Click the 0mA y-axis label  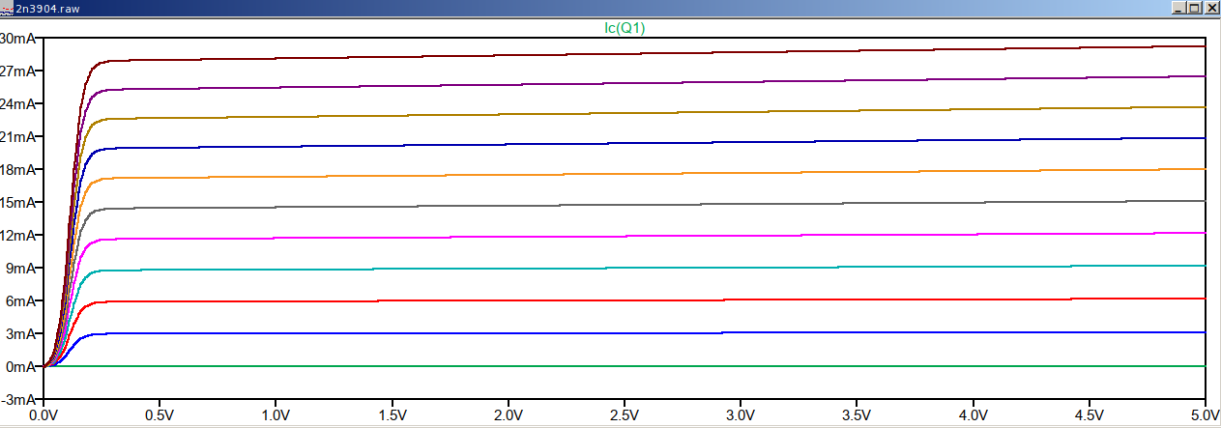click(22, 367)
